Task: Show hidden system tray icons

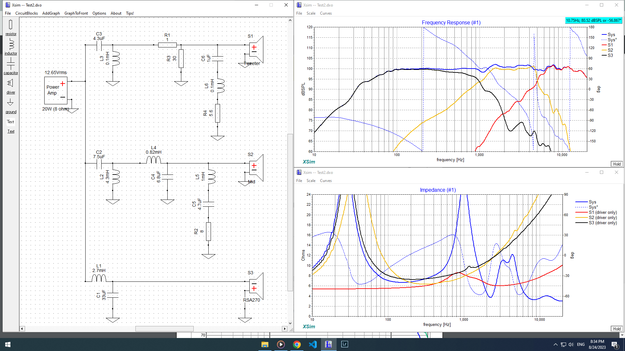Action: click(555, 344)
